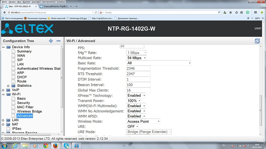Collapse the Device Info tree node
This screenshot has width=266, height=149.
click(3, 47)
